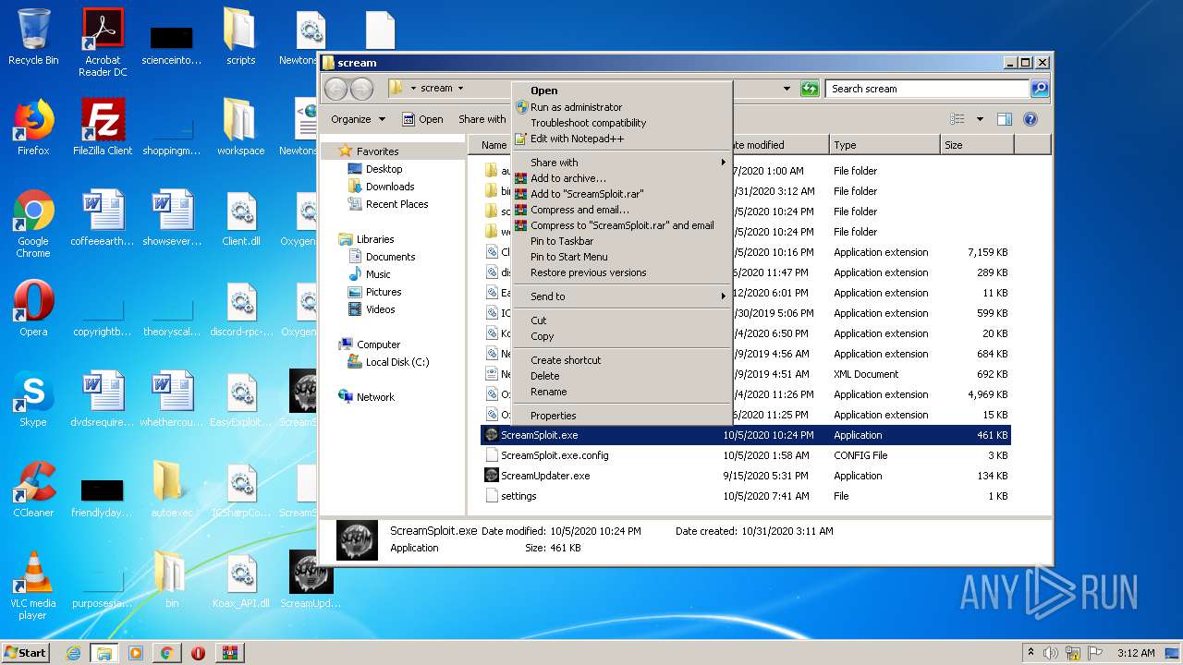Choose Troubleshoot compatibility

622,123
